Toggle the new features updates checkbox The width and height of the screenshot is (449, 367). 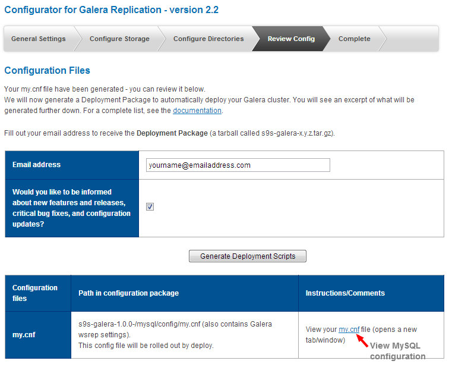pos(150,206)
